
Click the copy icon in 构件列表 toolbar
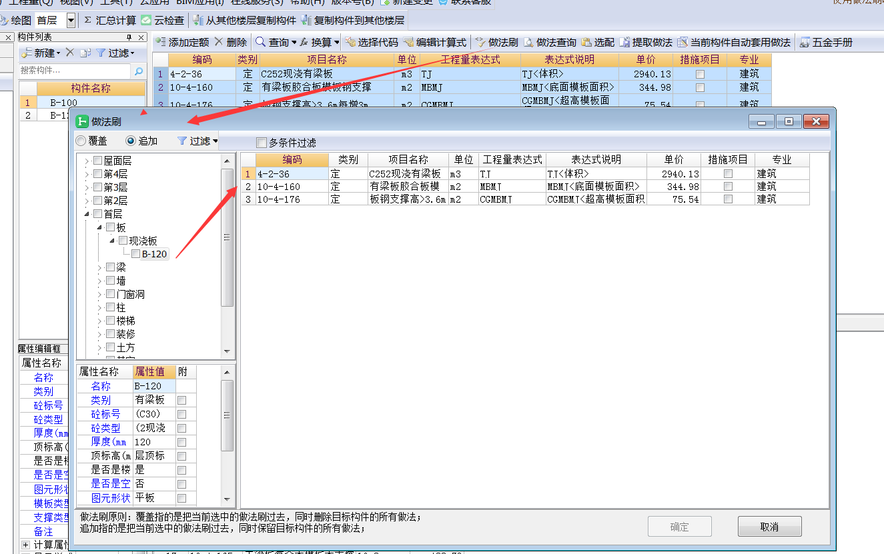[85, 53]
